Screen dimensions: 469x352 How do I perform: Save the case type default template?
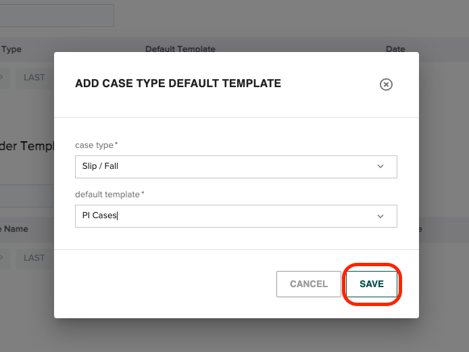[x=372, y=284]
